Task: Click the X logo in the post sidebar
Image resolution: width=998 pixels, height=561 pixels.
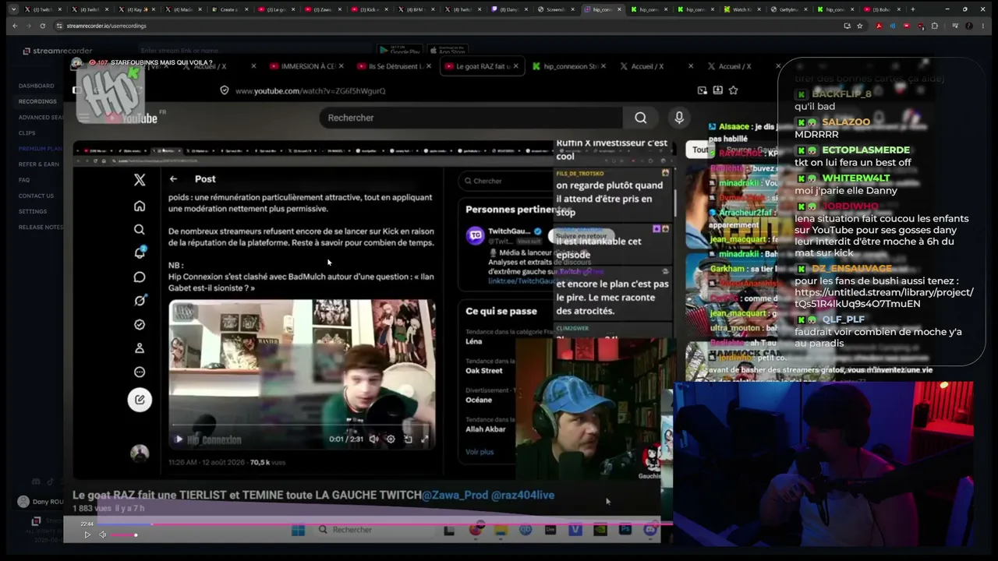Action: click(x=140, y=180)
